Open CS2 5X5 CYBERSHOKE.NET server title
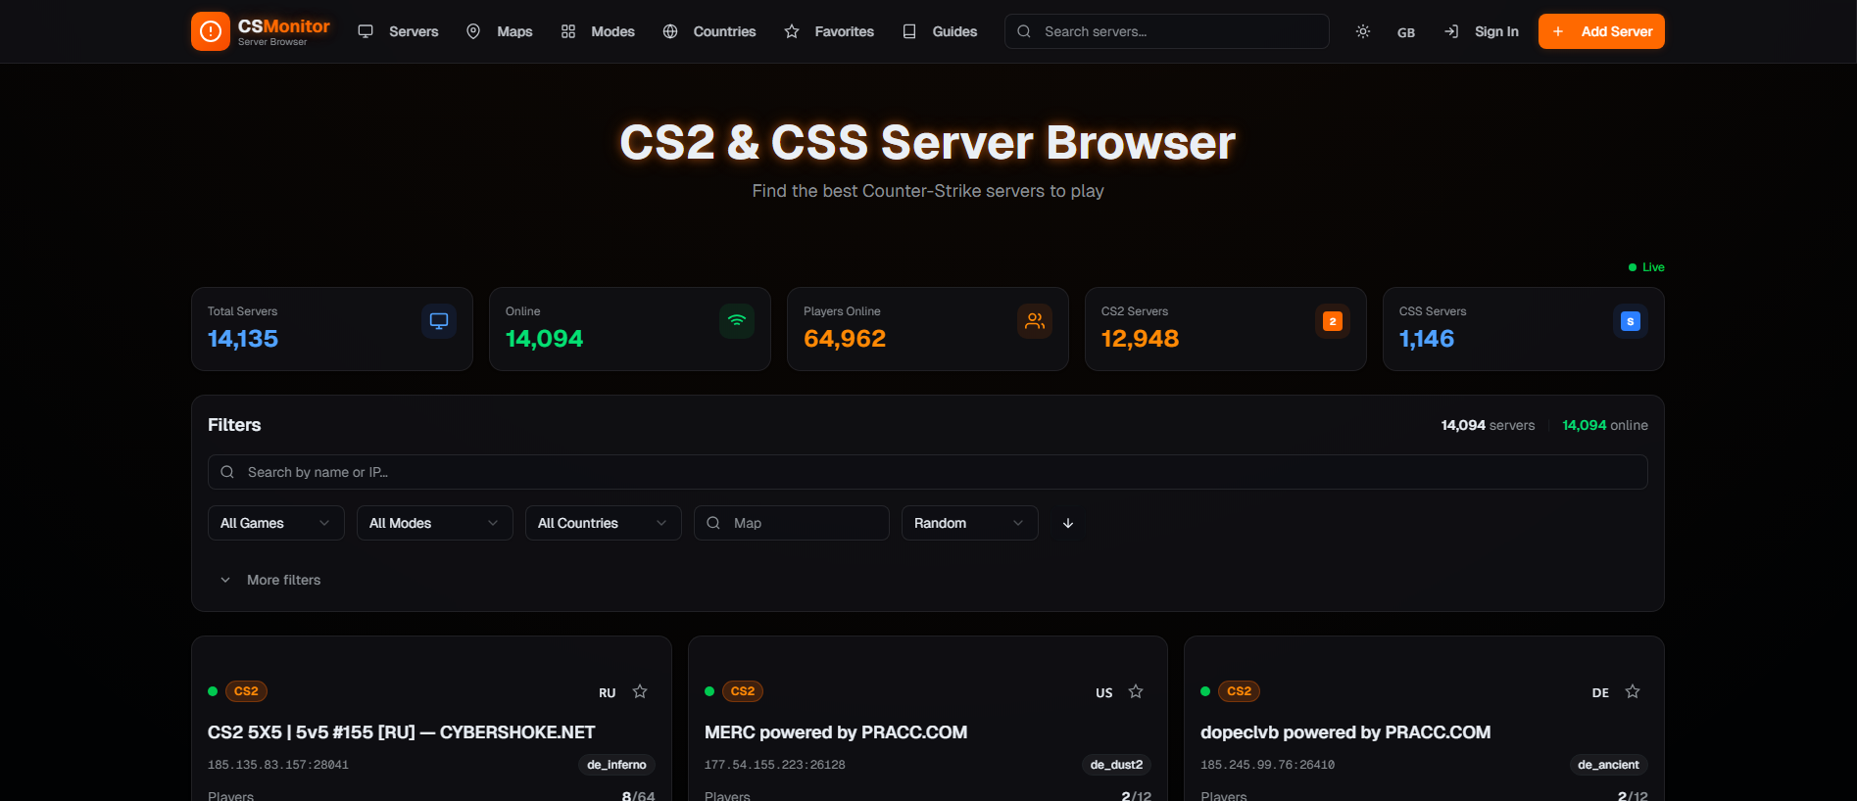 click(x=402, y=732)
